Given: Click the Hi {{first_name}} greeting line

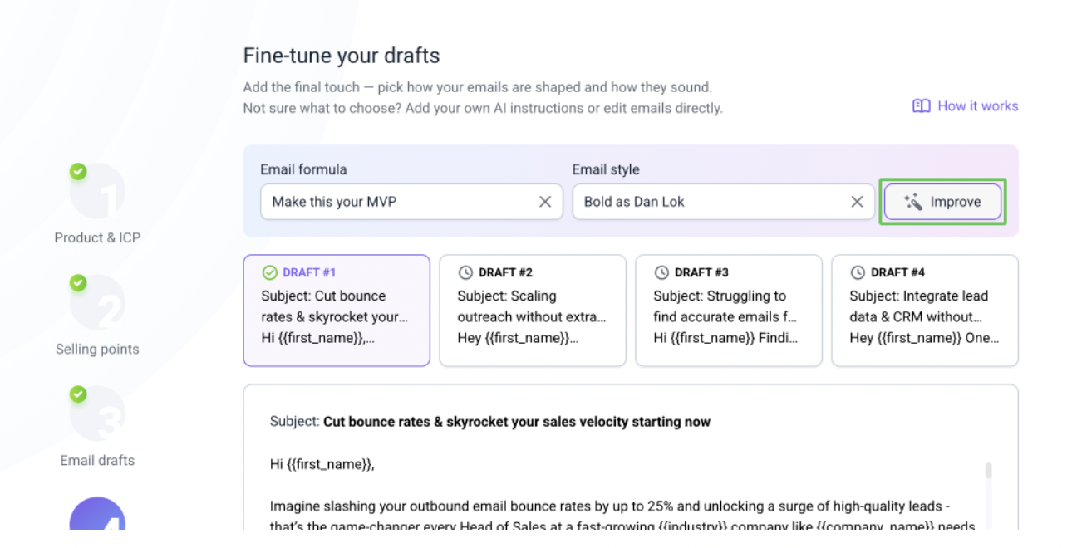Looking at the screenshot, I should (x=322, y=464).
